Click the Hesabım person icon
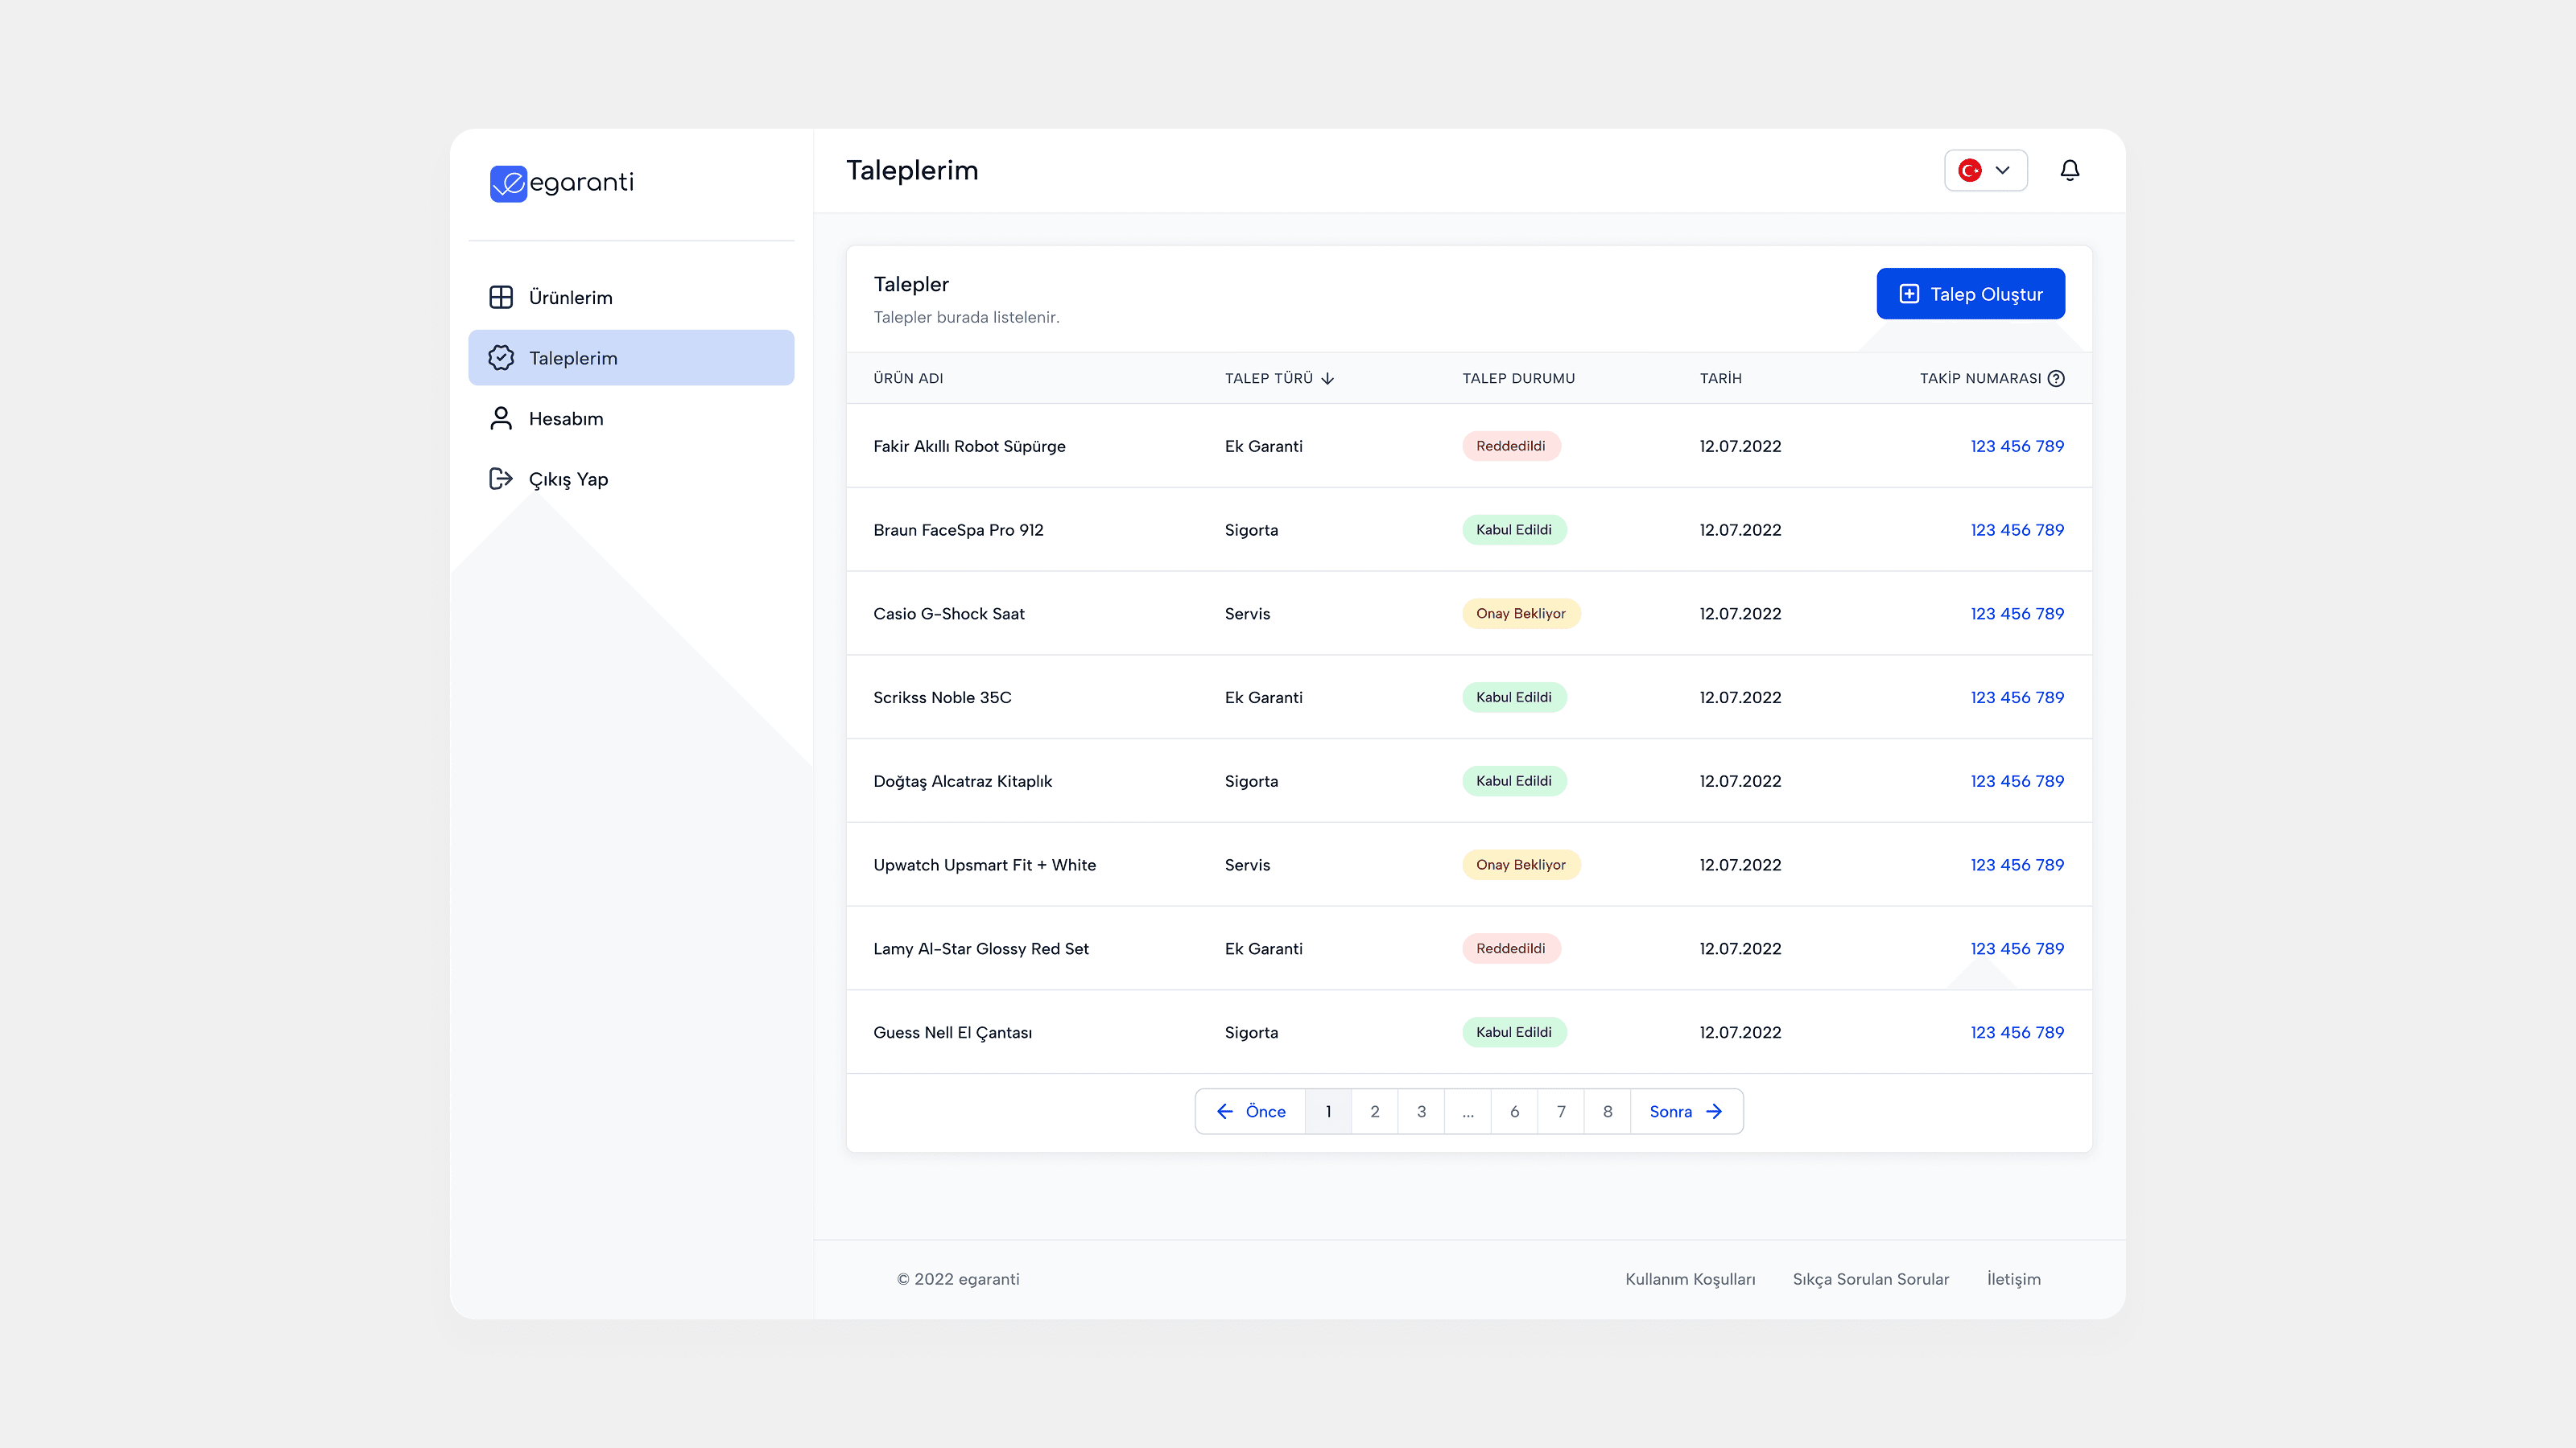Screen dimensions: 2576x1448 coord(501,418)
